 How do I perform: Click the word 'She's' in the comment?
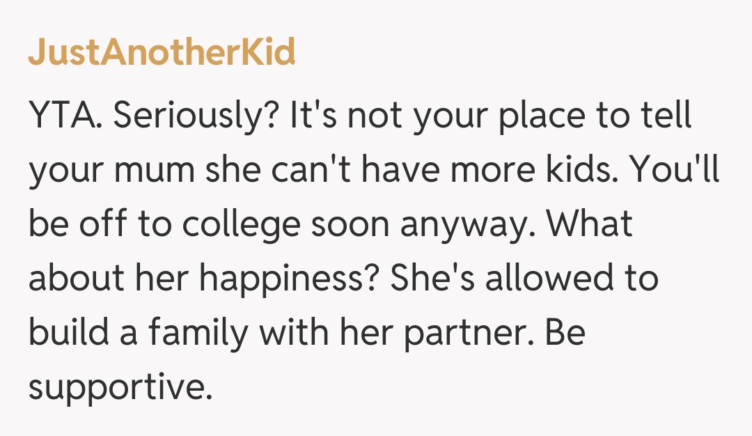click(432, 280)
